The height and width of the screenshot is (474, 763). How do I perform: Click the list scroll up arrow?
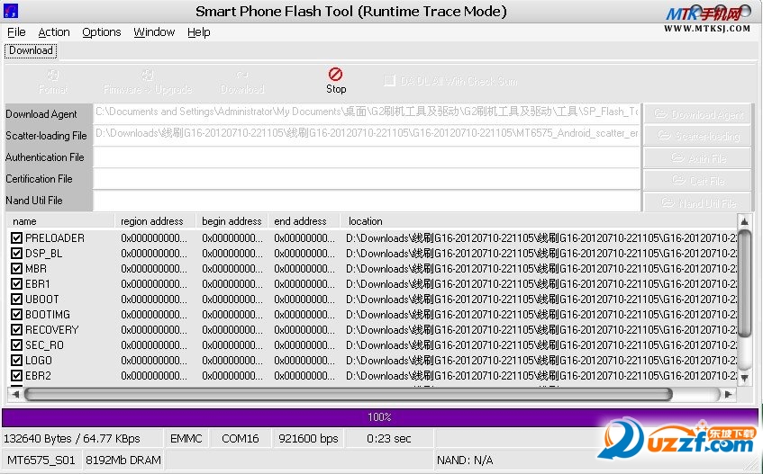(744, 221)
